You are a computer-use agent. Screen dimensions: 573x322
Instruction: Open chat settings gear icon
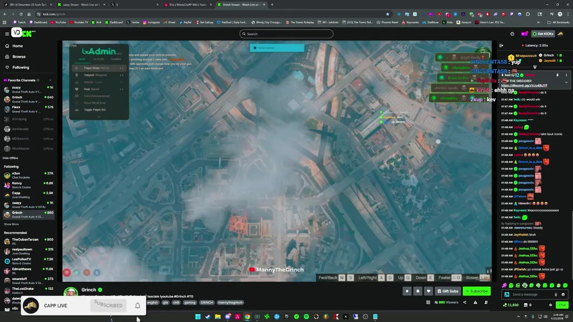pos(551,305)
